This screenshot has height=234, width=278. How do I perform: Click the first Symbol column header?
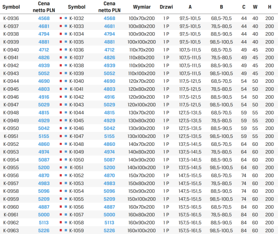pos(11,7)
